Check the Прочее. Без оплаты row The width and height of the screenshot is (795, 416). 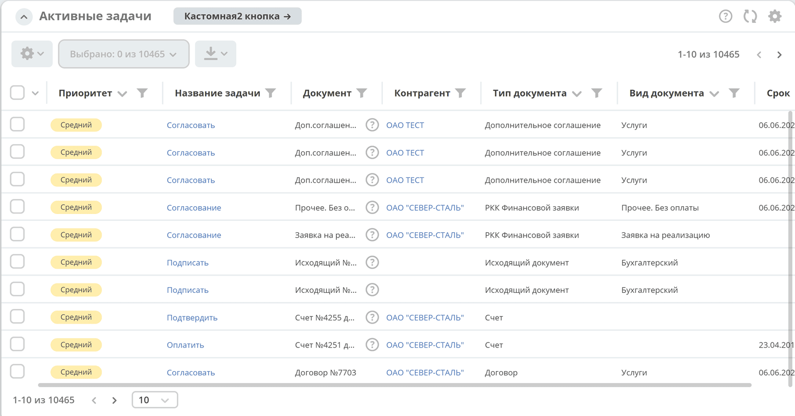(17, 206)
